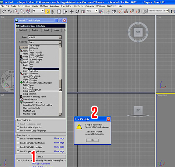Click the action list scroll-down arrow
175x167 pixels.
(60, 114)
